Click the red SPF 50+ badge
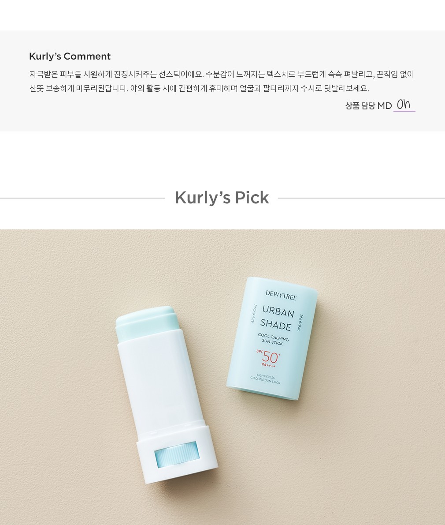This screenshot has height=525, width=445. (268, 357)
